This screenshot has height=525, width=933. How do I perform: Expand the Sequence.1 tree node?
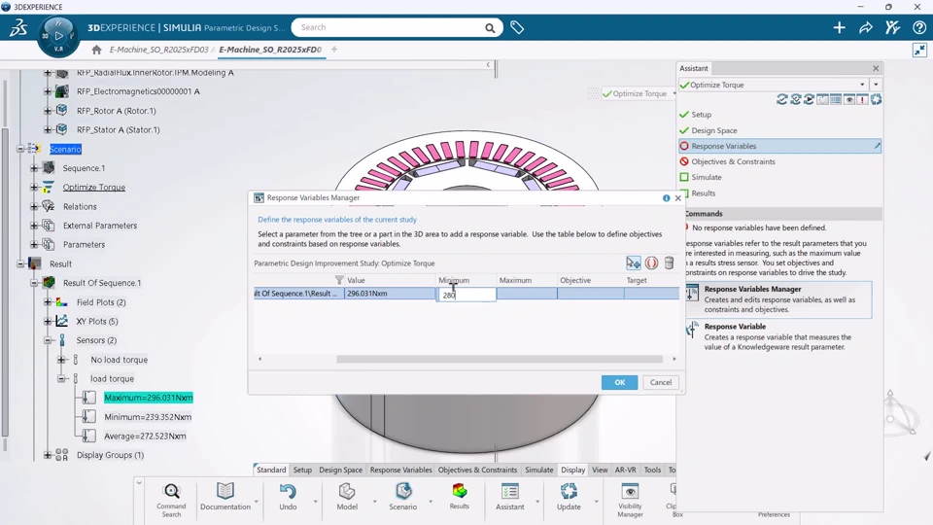point(35,168)
